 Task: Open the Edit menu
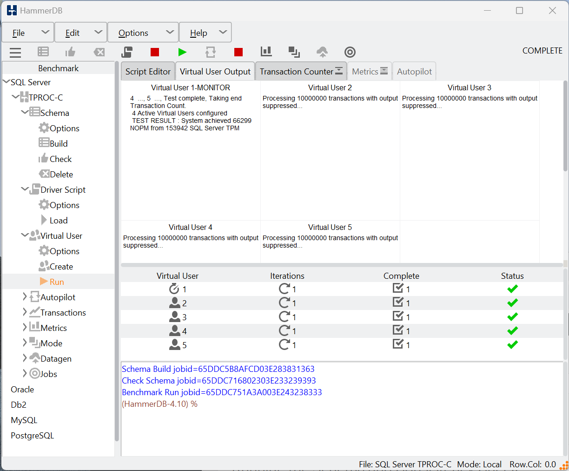coord(81,33)
